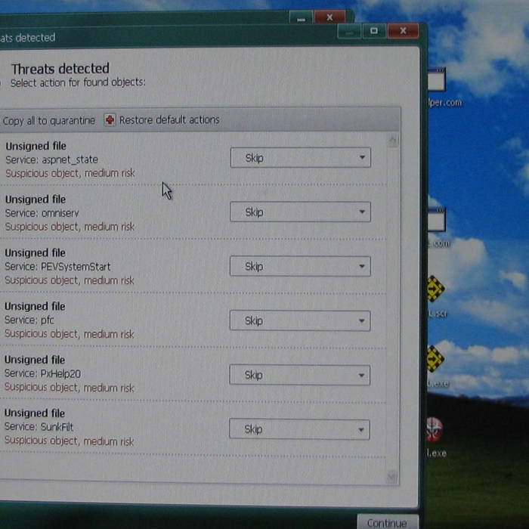Viewport: 529px width, 529px height.
Task: Click 'Suspicious object, medium risk' under PEVSystemStart
Action: coord(70,280)
